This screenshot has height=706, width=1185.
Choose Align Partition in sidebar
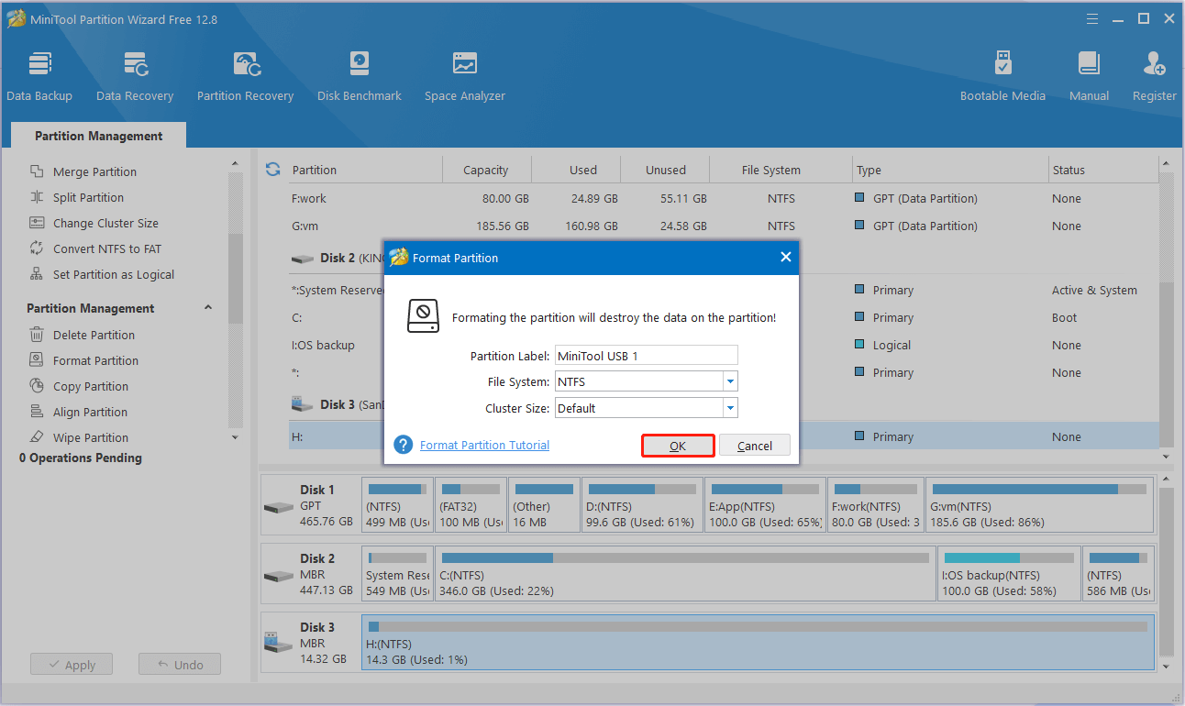coord(90,412)
